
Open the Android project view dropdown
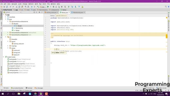12,12
